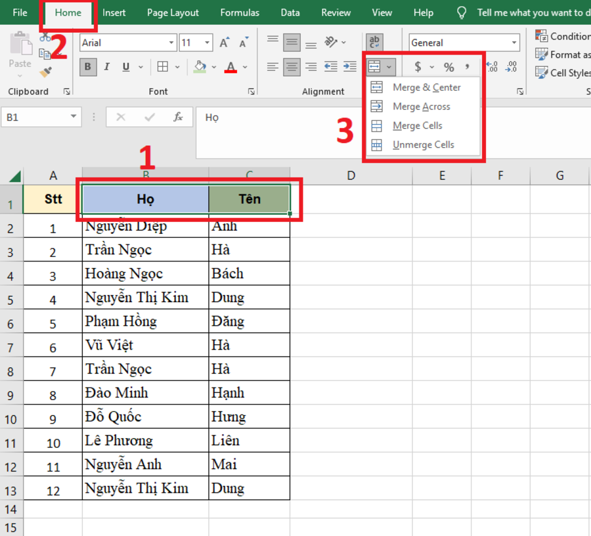Switch to the Data tab
The height and width of the screenshot is (536, 591).
(x=290, y=13)
